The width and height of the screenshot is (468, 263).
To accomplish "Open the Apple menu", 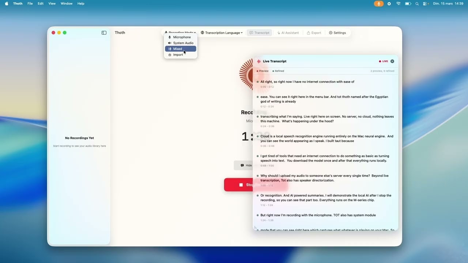I will click(6, 4).
